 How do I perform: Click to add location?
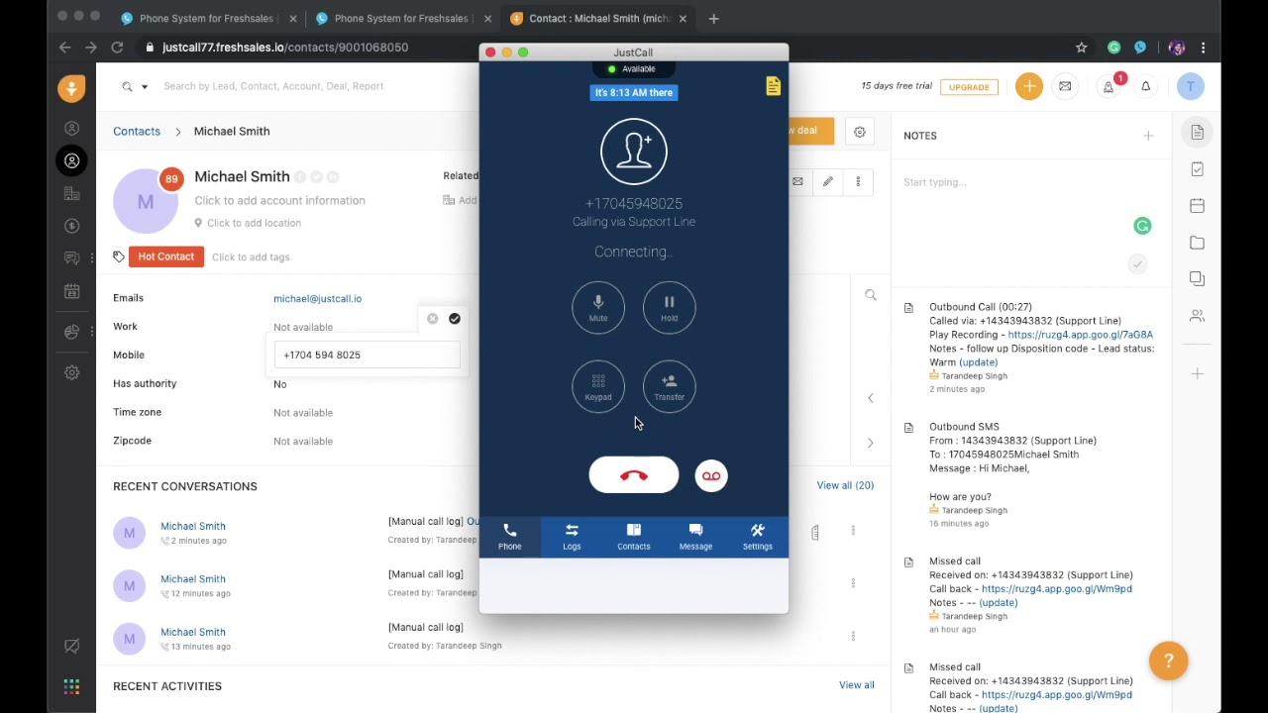(254, 223)
